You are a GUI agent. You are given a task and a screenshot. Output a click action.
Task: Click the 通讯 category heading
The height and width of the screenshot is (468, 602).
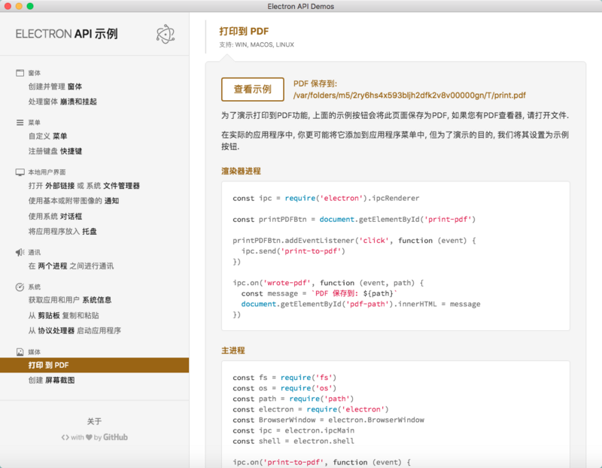click(34, 252)
